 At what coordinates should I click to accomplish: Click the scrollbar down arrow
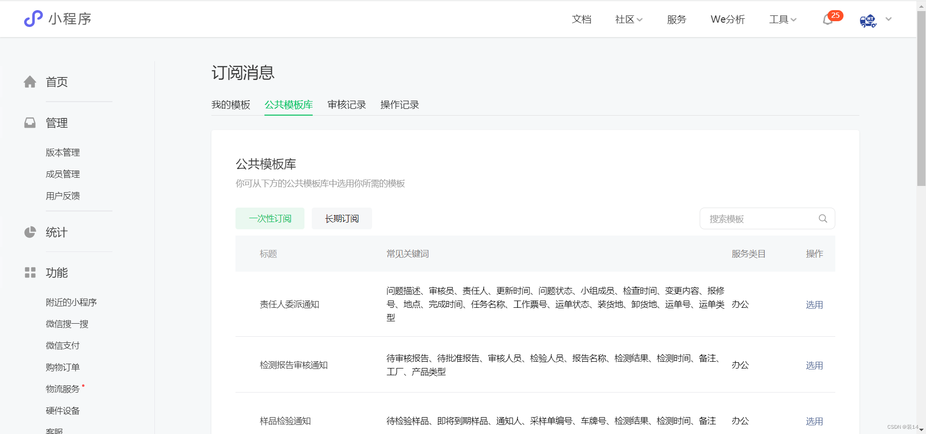(921, 429)
